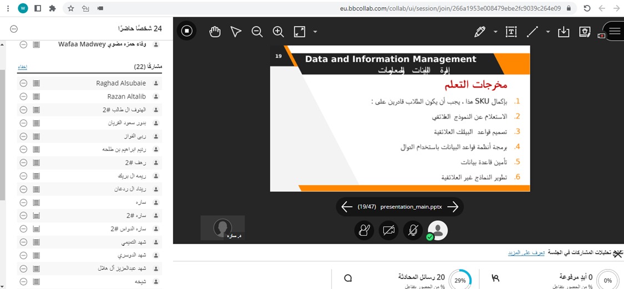Image resolution: width=624 pixels, height=289 pixels.
Task: Click the stop sharing content button
Action: click(x=187, y=31)
